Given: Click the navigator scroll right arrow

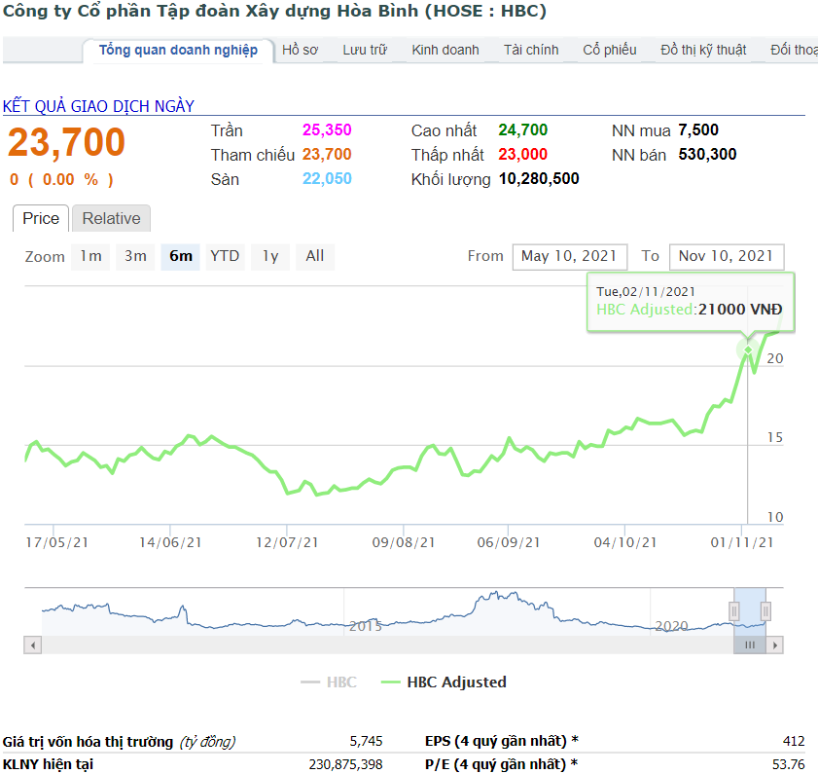Looking at the screenshot, I should coord(774,645).
